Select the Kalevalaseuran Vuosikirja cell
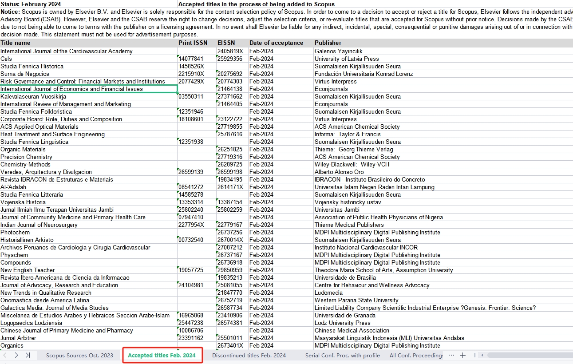Viewport: 573px width, 364px height. [x=89, y=96]
